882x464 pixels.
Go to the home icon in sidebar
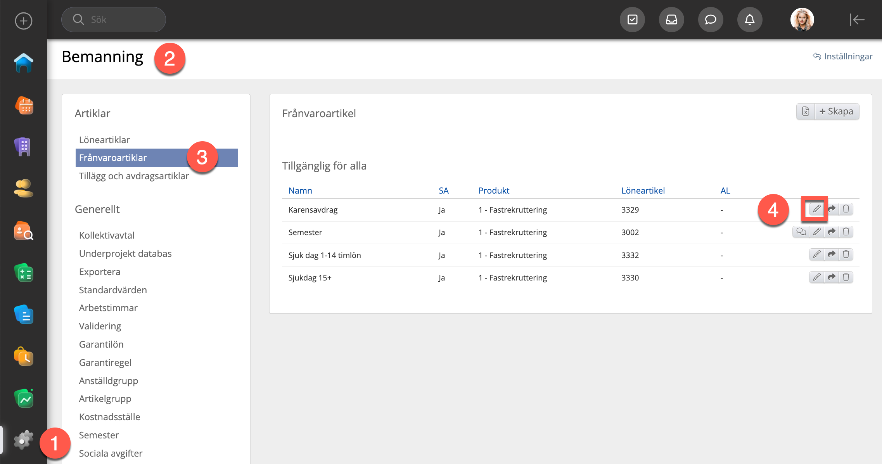click(x=23, y=63)
